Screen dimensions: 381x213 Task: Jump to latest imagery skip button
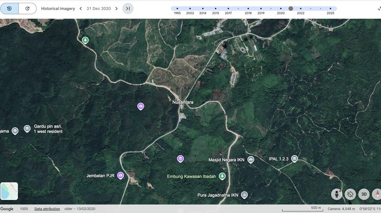(x=128, y=9)
